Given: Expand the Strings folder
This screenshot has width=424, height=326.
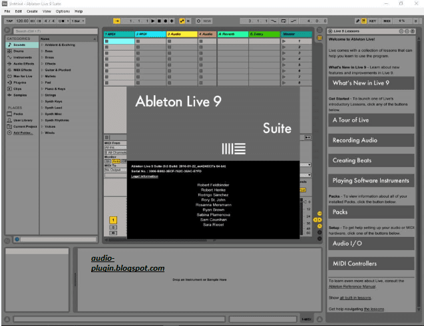Looking at the screenshot, I should pos(43,95).
